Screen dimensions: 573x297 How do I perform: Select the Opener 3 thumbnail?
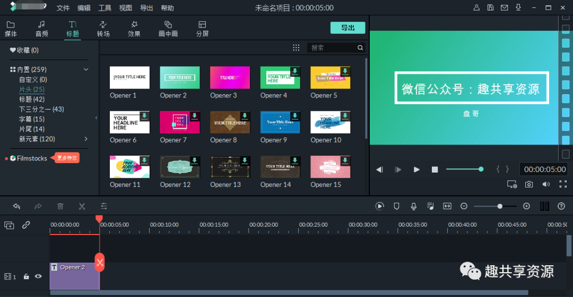click(230, 77)
